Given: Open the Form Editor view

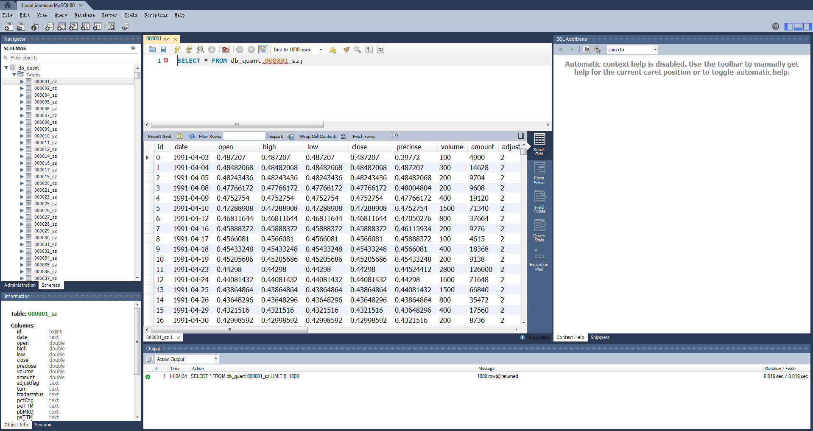Looking at the screenshot, I should [x=539, y=174].
